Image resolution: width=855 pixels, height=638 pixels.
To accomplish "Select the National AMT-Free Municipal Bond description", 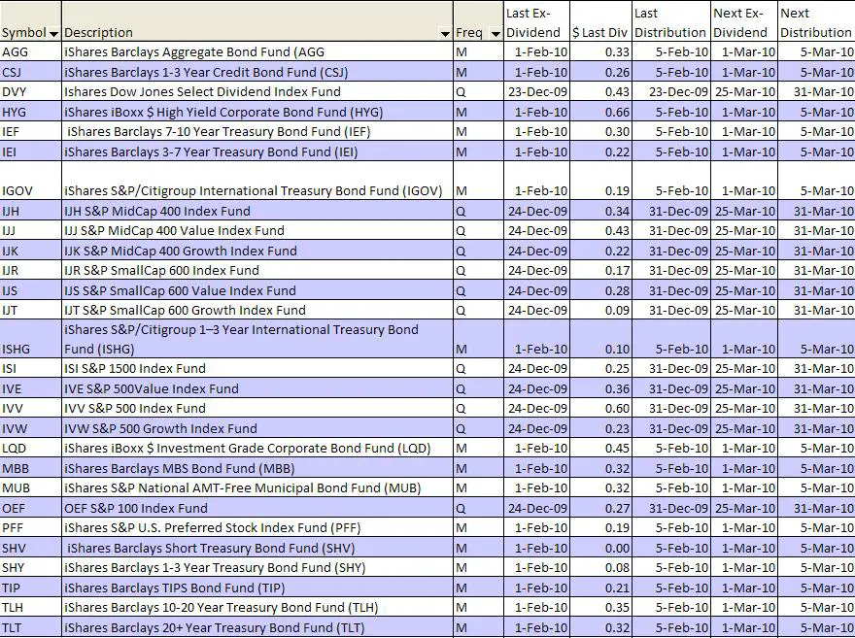I will coord(257,487).
